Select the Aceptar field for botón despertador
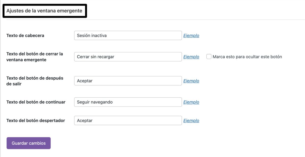305x157 pixels. coord(127,120)
